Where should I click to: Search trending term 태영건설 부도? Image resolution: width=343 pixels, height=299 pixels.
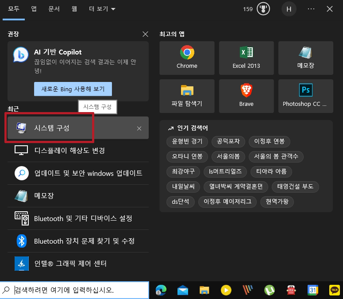coord(295,187)
